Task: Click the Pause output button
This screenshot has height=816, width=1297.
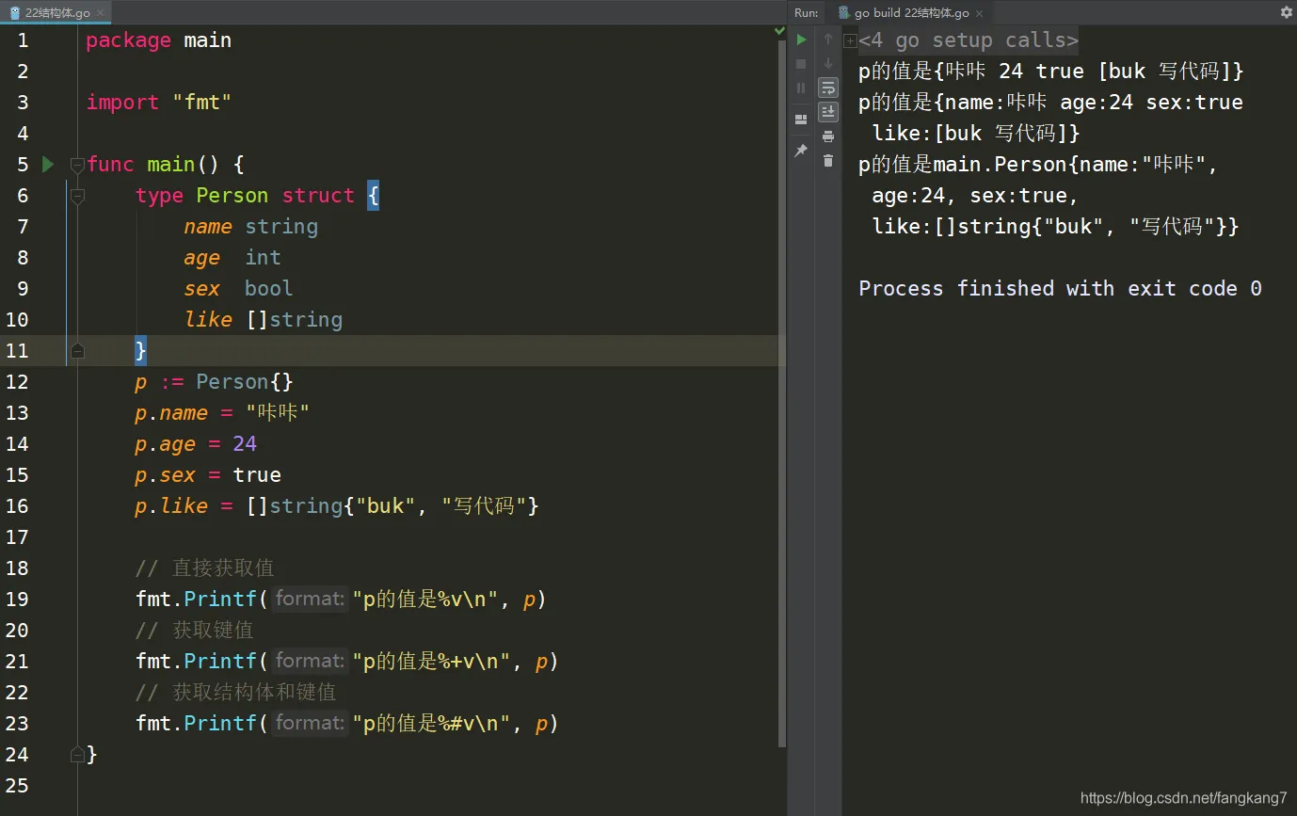Action: pyautogui.click(x=801, y=88)
